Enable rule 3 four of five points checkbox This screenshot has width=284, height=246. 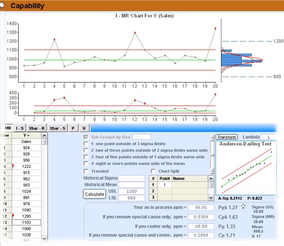(x=86, y=157)
